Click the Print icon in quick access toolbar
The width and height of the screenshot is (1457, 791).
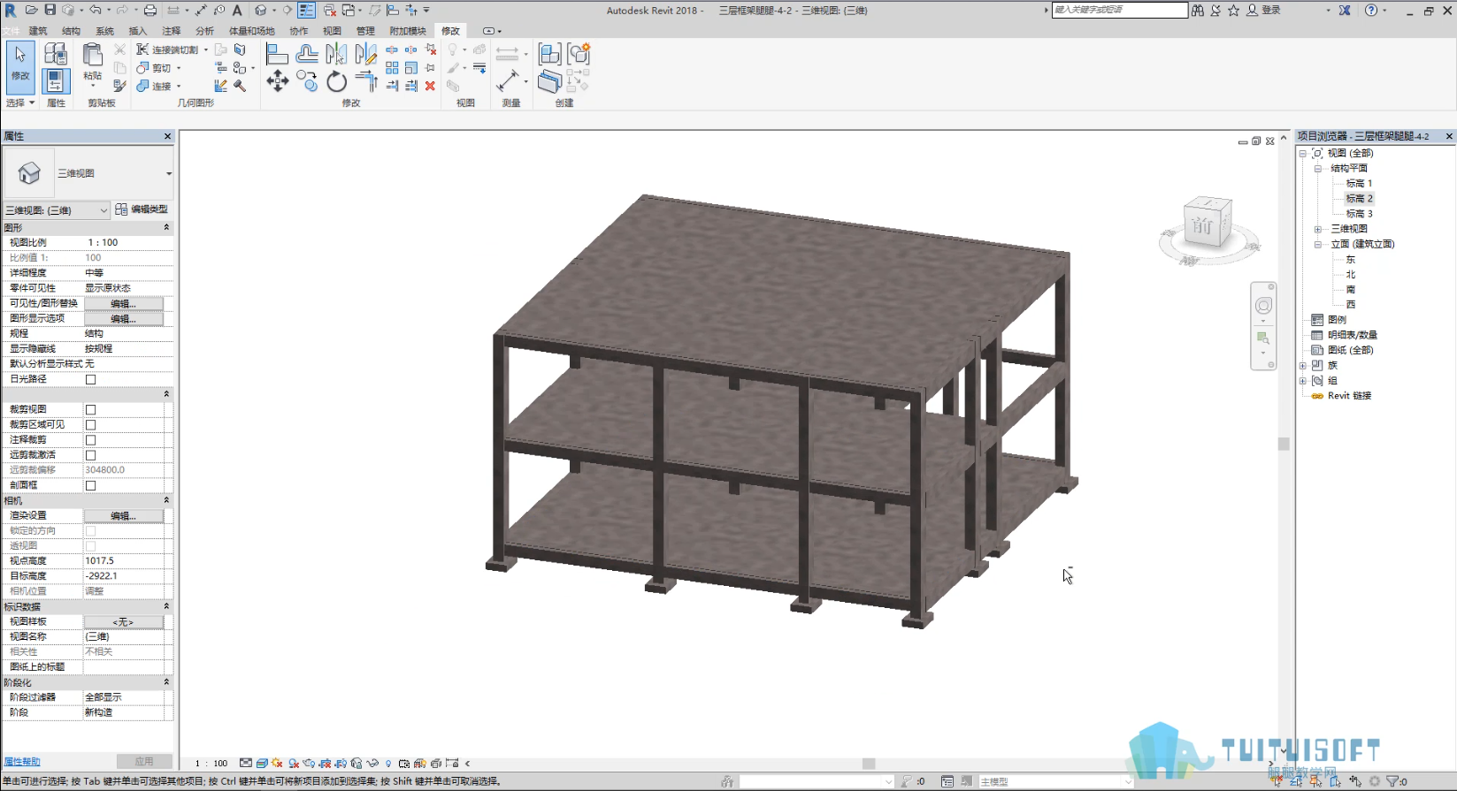pos(150,10)
